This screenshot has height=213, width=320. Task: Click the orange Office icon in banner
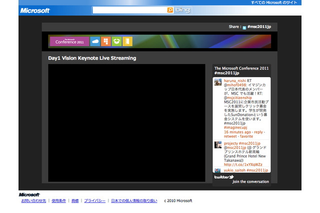[105, 41]
